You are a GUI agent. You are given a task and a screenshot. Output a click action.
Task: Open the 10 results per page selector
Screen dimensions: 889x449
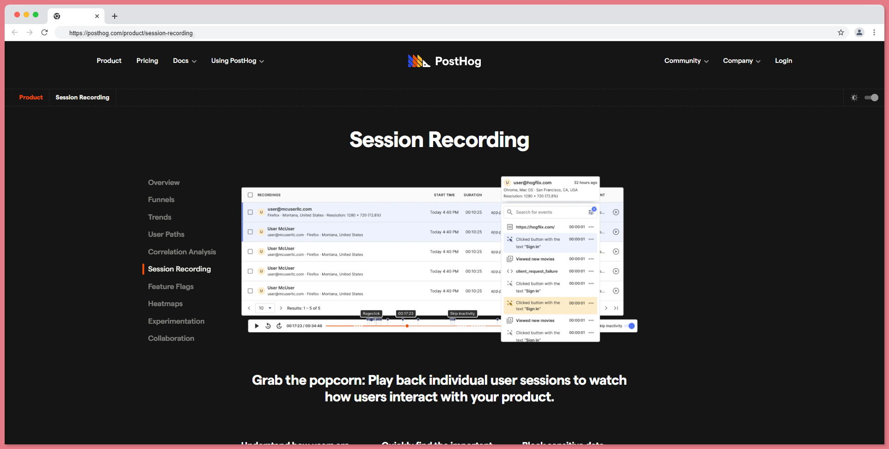(265, 308)
